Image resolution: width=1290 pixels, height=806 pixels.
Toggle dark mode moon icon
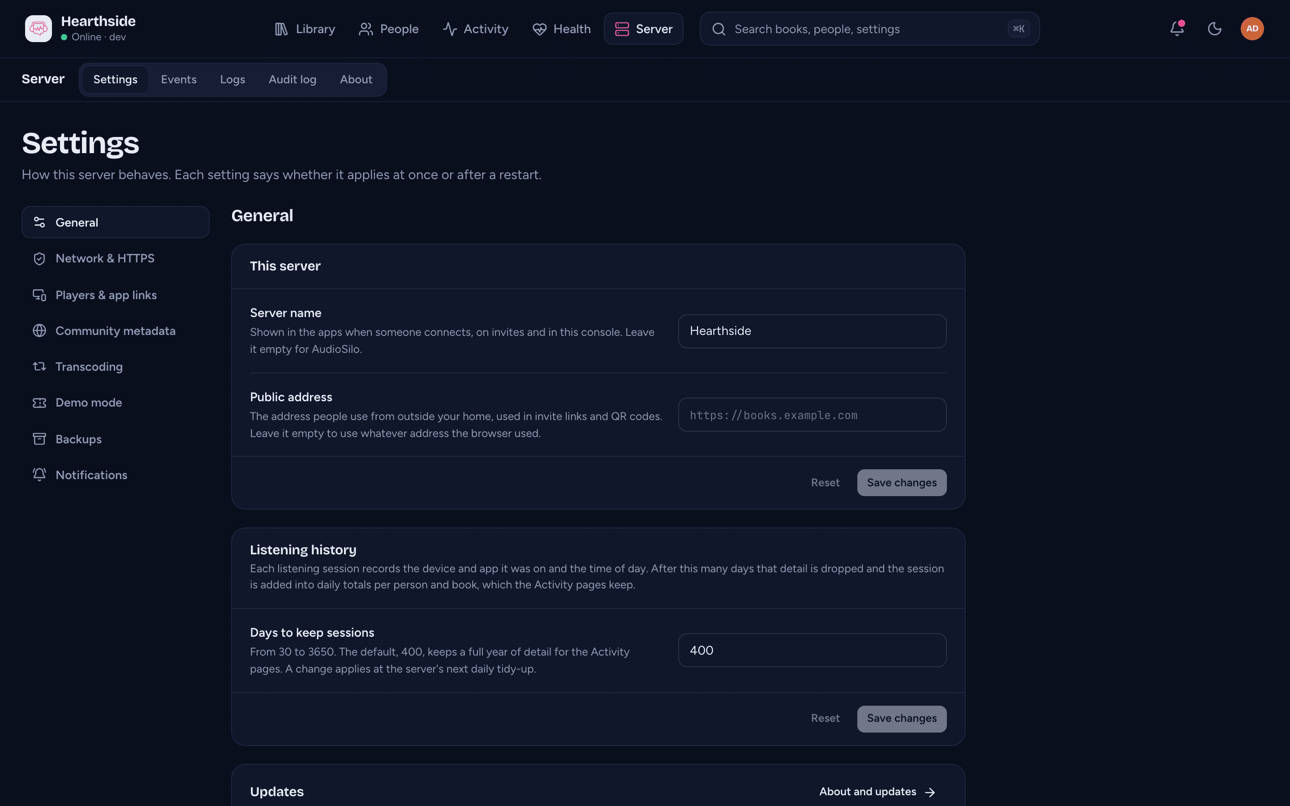coord(1214,29)
